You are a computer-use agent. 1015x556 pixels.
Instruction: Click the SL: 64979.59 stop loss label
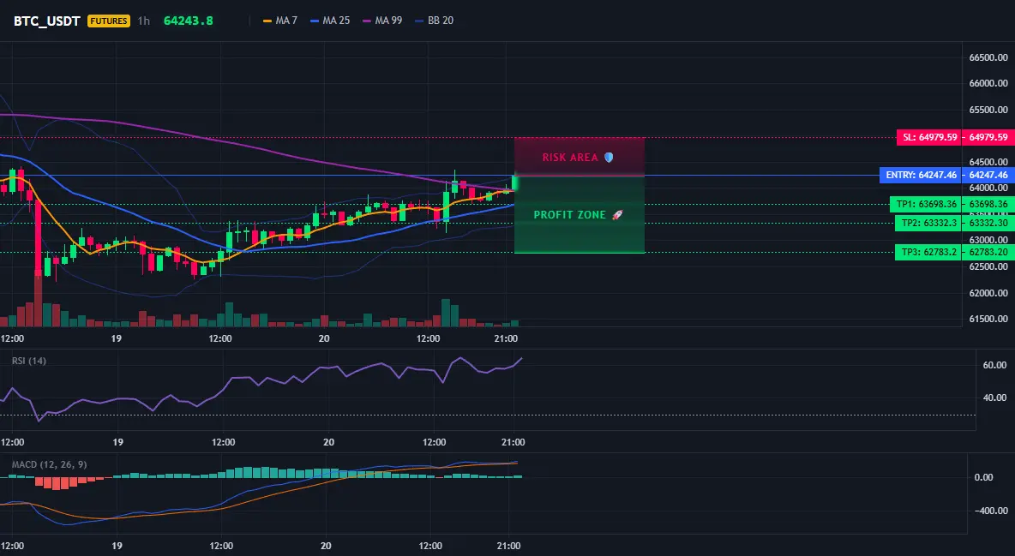click(x=929, y=137)
